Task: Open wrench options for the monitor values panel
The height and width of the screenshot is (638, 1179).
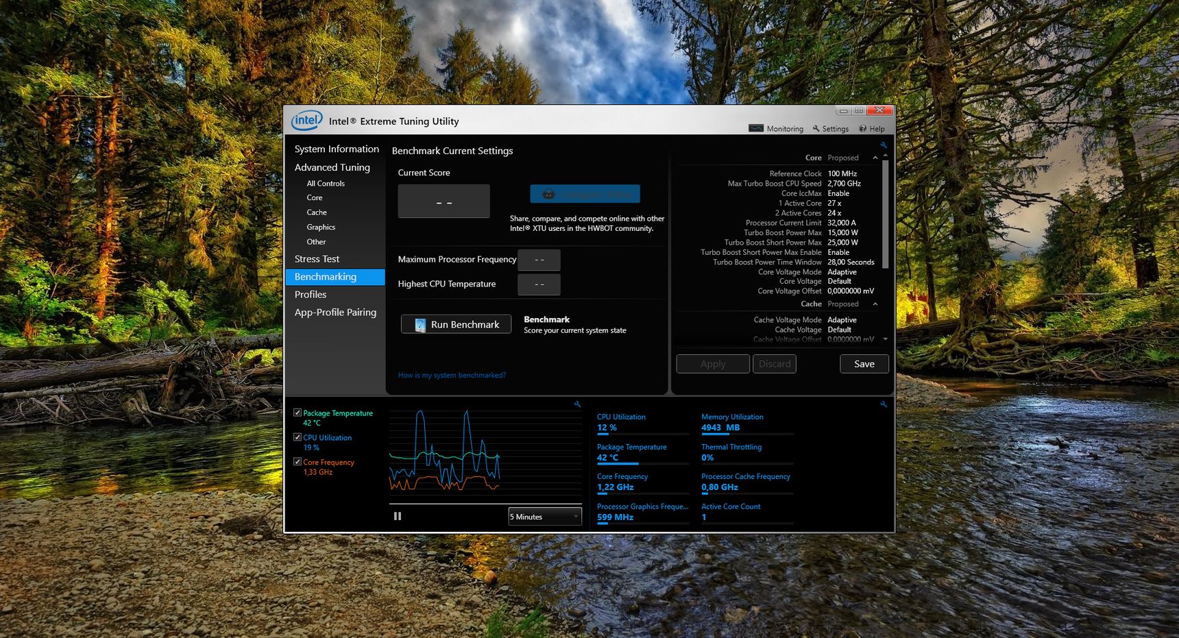Action: [x=884, y=404]
